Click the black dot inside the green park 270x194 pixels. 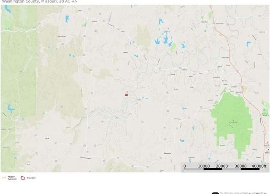[x=233, y=121]
